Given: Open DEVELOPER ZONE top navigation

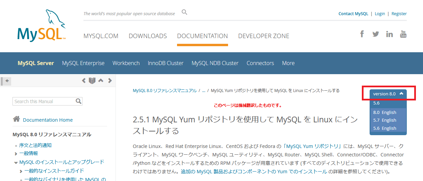Looking at the screenshot, I should pyautogui.click(x=264, y=36).
